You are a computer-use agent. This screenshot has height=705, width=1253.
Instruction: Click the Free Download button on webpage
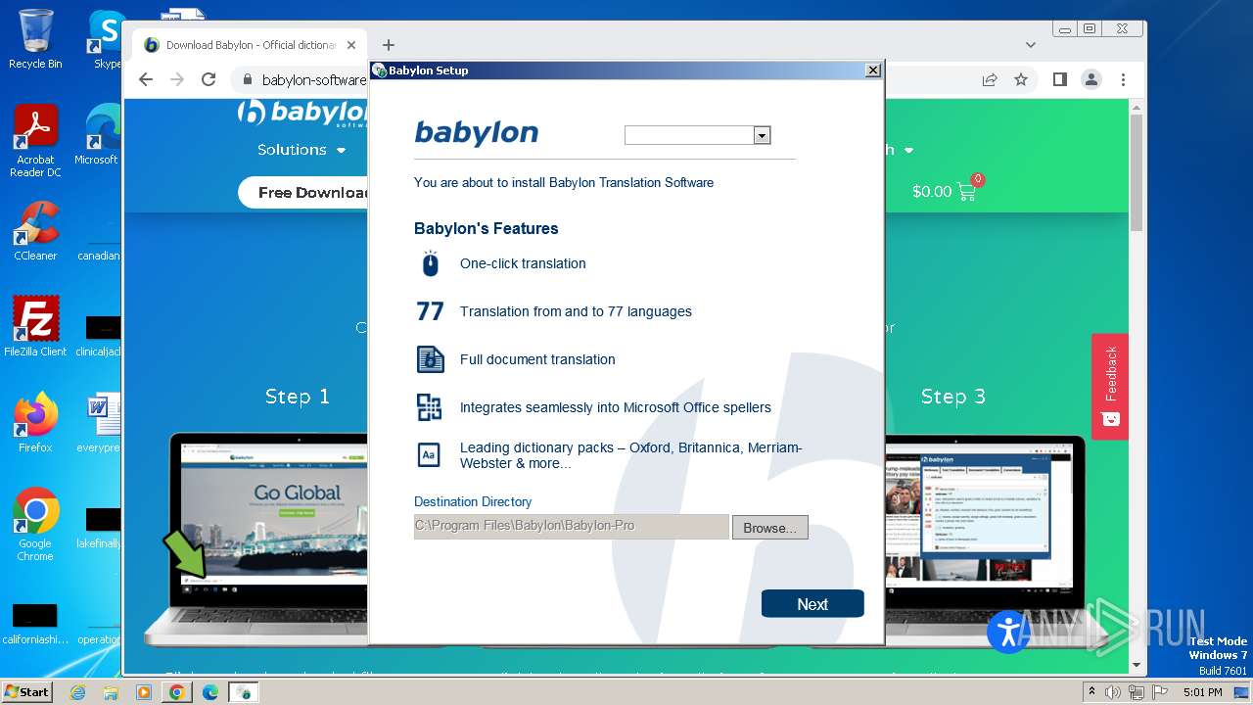305,192
